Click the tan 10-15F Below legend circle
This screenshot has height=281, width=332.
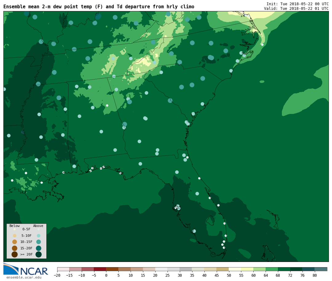pyautogui.click(x=14, y=242)
